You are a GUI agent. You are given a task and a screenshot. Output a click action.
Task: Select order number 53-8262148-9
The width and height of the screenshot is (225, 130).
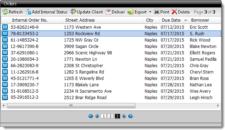click(25, 27)
